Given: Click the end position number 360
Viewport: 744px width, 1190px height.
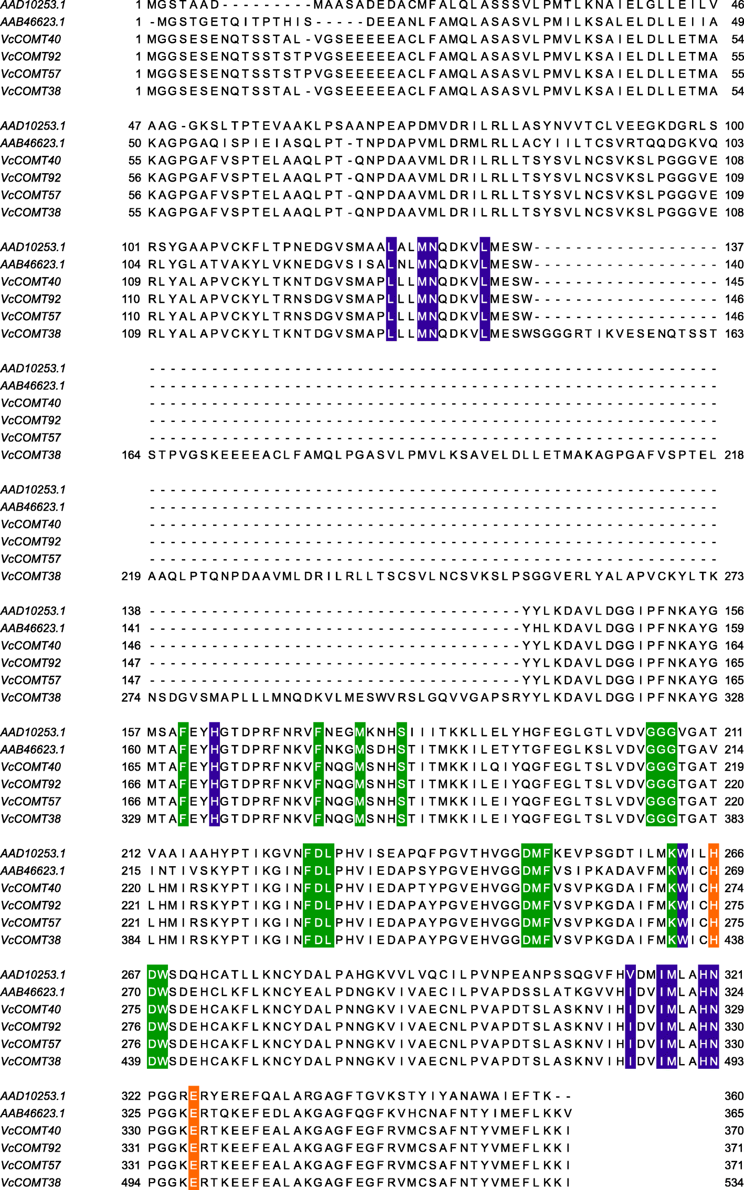Looking at the screenshot, I should 734,1096.
